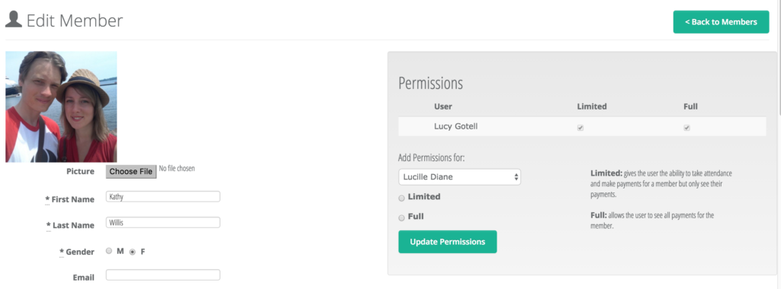The height and width of the screenshot is (289, 781).
Task: Toggle Full checkbox for Lucy Gotell
Action: click(687, 128)
